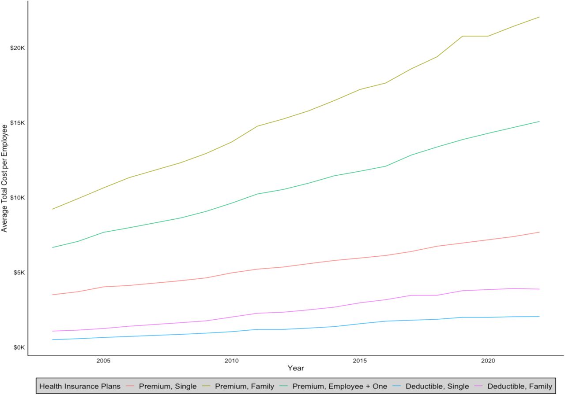
Task: Click the $5K y-axis tick label
Action: (19, 273)
